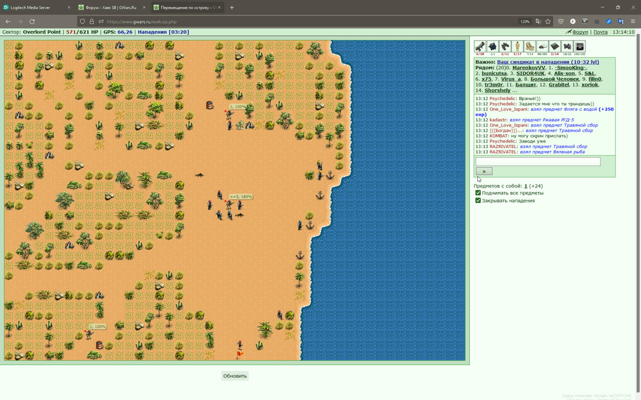641x400 pixels.
Task: Send chat message with the '»' button
Action: click(484, 171)
